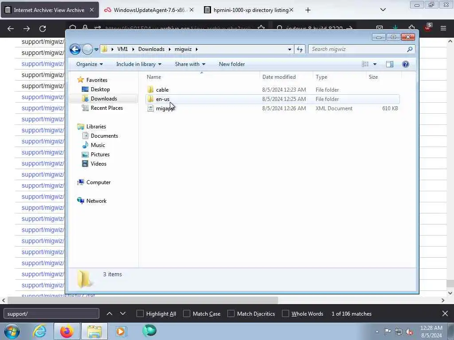
Task: Open Explorer recent locations dropdown arrow
Action: pos(96,50)
